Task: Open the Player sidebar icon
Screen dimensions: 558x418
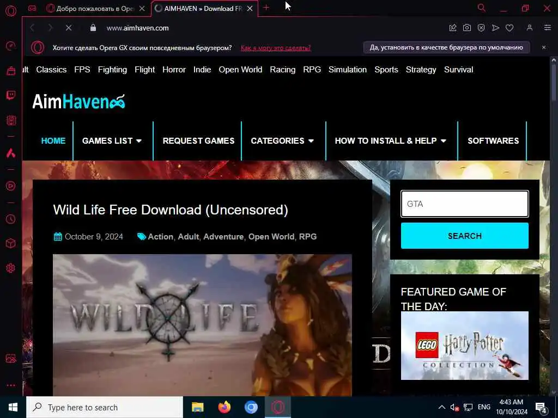Action: (11, 186)
